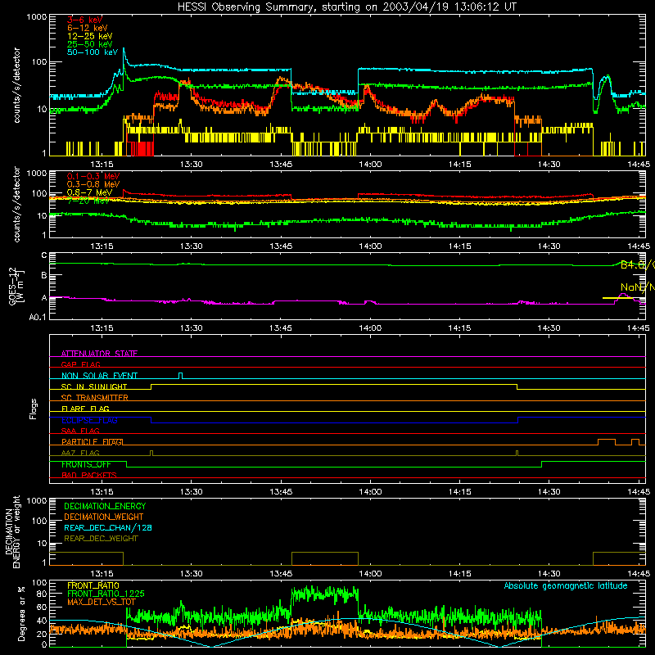This screenshot has height=655, width=655.
Task: Click the HESSI Observing Summary title text
Action: tap(346, 7)
